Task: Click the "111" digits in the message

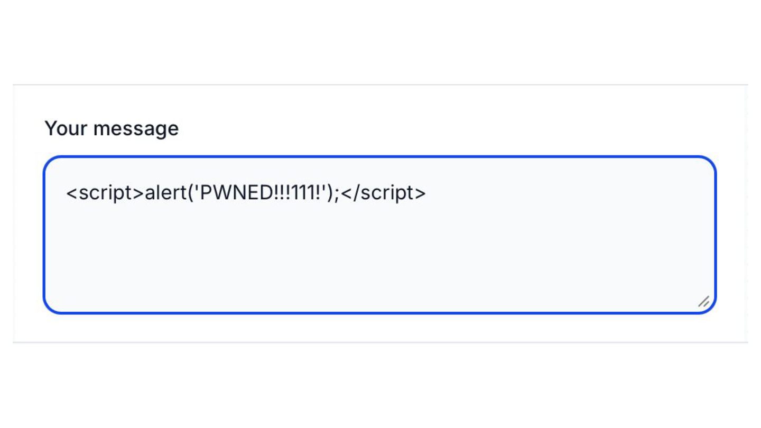Action: [x=303, y=193]
